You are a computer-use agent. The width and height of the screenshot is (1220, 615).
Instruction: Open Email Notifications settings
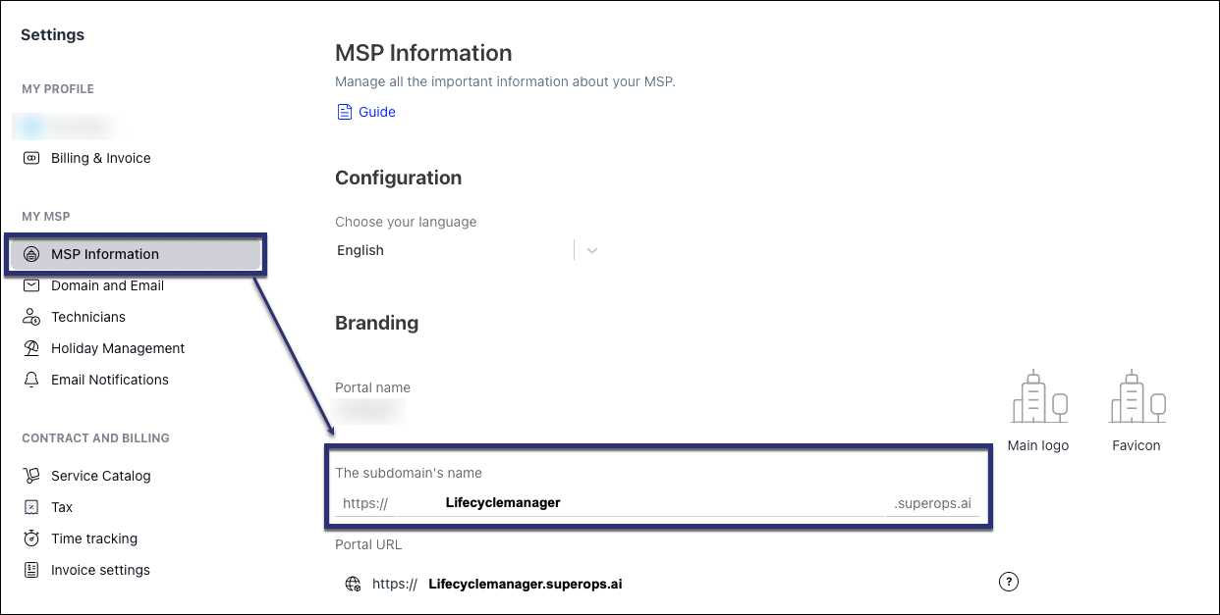click(x=110, y=380)
